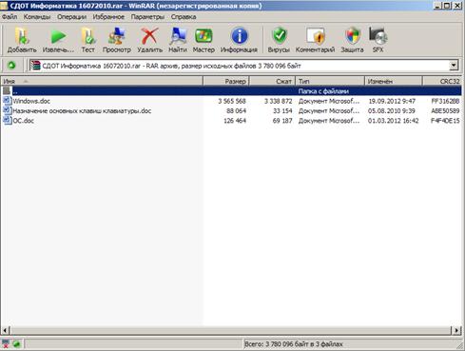Screen dimensions: 465x351
Task: Expand the address bar dropdown arrow
Action: pyautogui.click(x=454, y=66)
